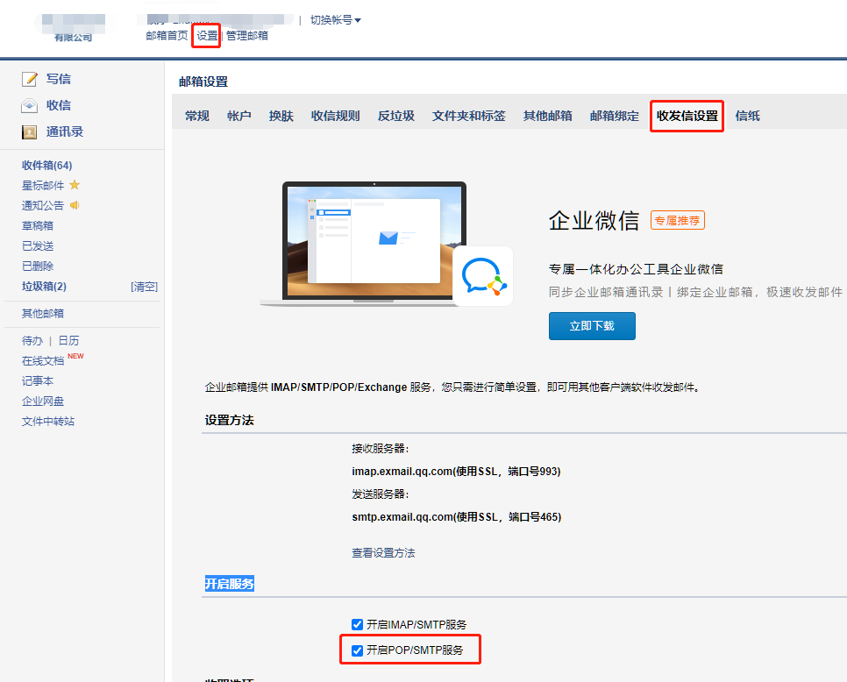Expand the 切换帐号 dropdown
This screenshot has width=847, height=682.
click(335, 20)
